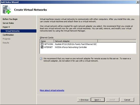This screenshot has height=105, width=140.
Task: Select the Realtek RTL8139/810x adapter row
Action: tap(88, 44)
